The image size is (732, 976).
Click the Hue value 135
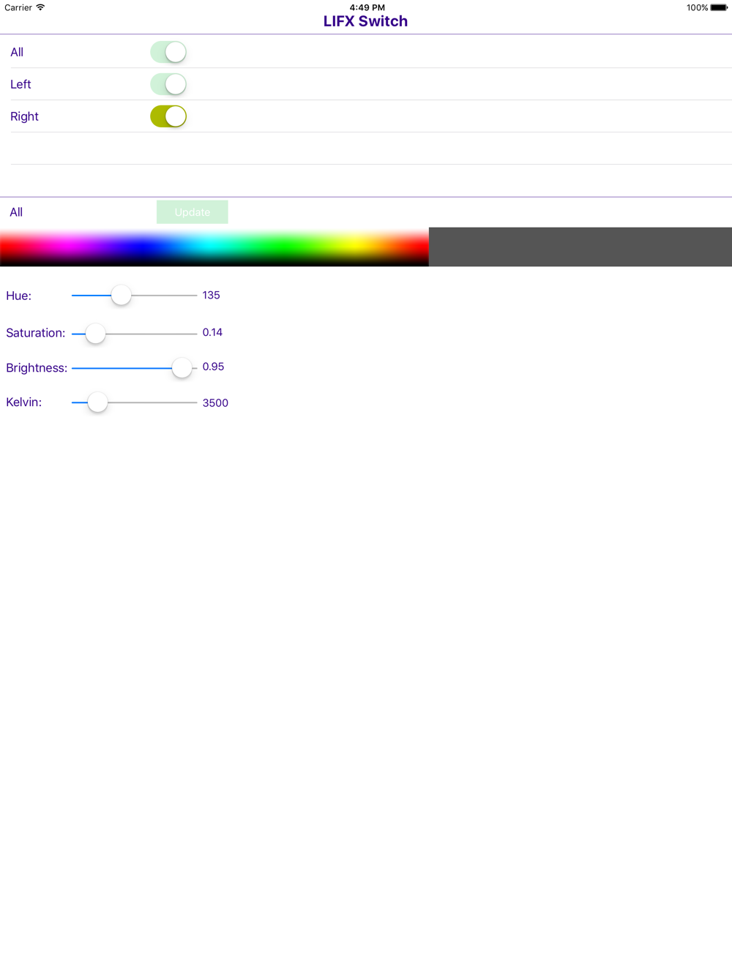(x=212, y=296)
